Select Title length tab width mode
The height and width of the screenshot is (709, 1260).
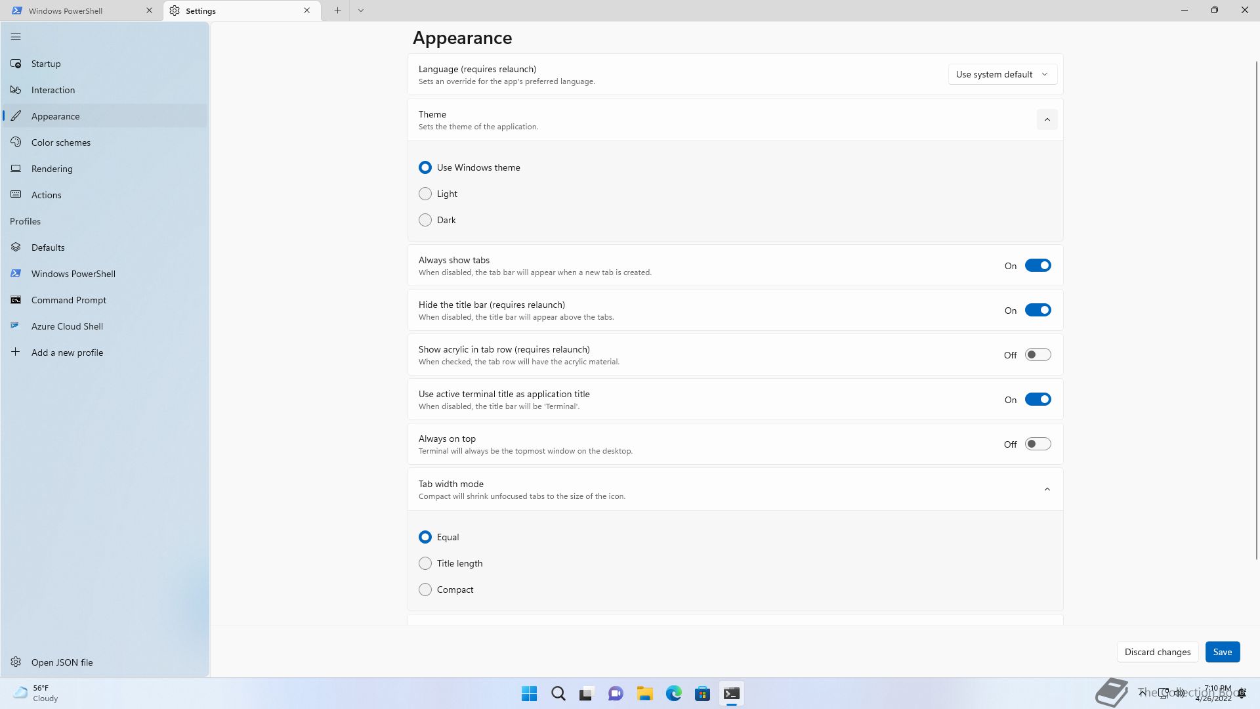tap(425, 563)
